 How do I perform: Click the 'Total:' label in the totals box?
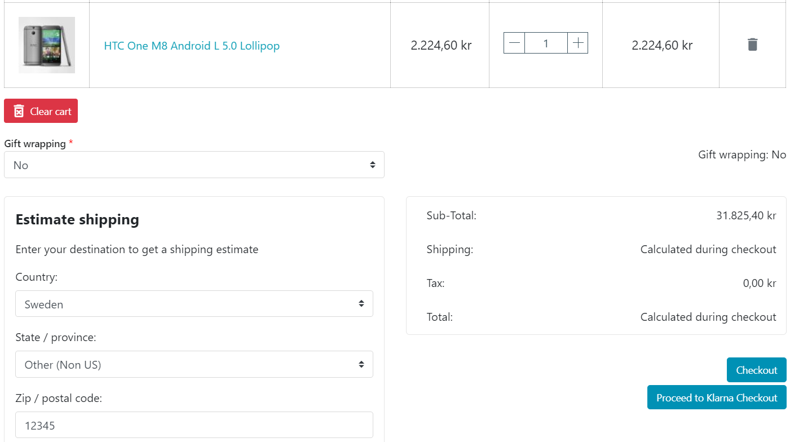coord(440,317)
